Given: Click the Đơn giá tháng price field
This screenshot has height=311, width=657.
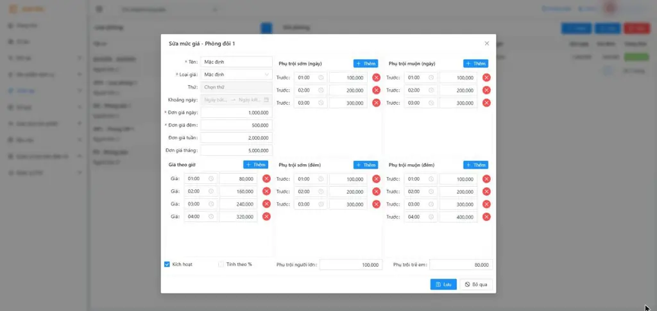Looking at the screenshot, I should point(236,150).
